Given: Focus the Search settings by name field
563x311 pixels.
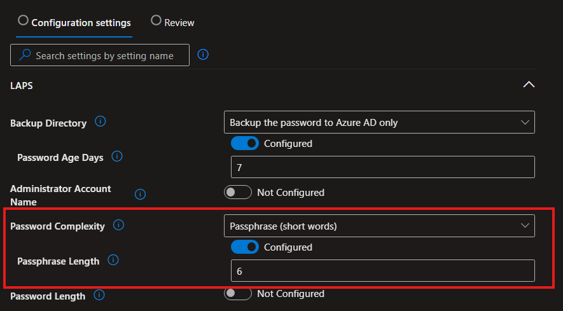Looking at the screenshot, I should coord(105,55).
